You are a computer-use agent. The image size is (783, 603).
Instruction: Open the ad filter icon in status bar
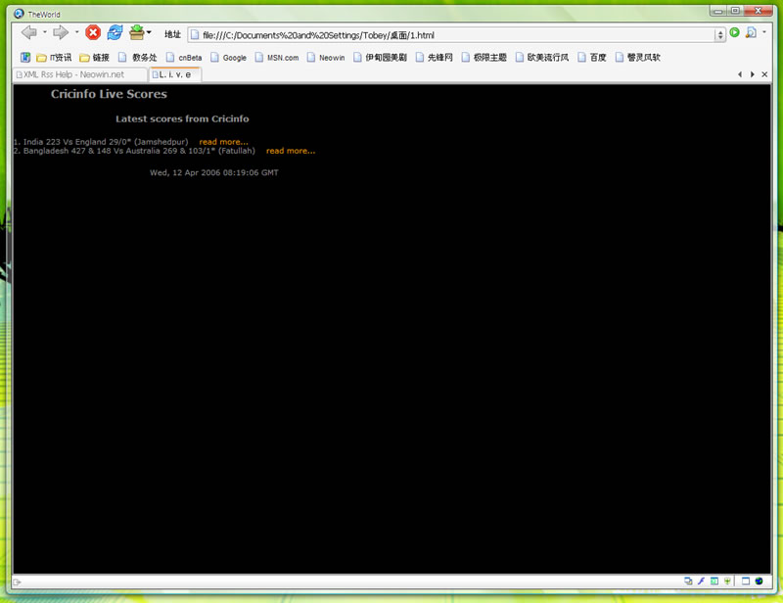pyautogui.click(x=688, y=580)
